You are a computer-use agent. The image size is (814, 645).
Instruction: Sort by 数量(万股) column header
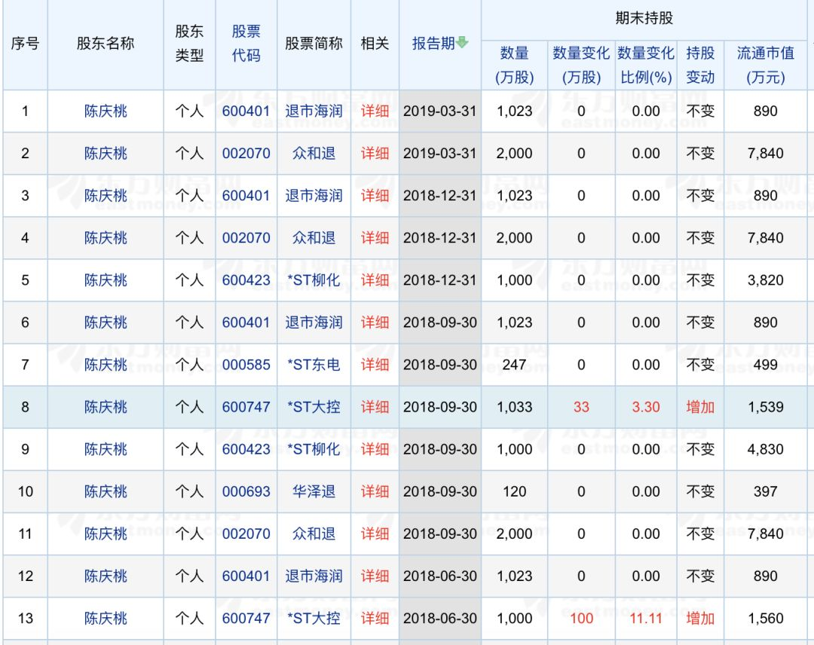click(514, 65)
